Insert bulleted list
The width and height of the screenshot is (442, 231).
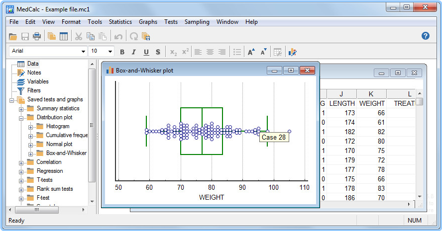(237, 52)
